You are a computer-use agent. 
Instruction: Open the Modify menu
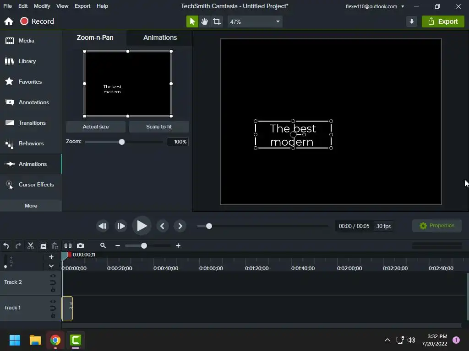click(42, 6)
